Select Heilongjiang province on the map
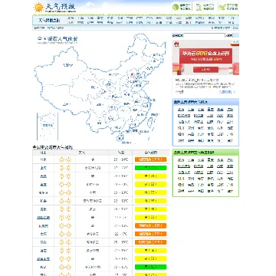 point(156,55)
